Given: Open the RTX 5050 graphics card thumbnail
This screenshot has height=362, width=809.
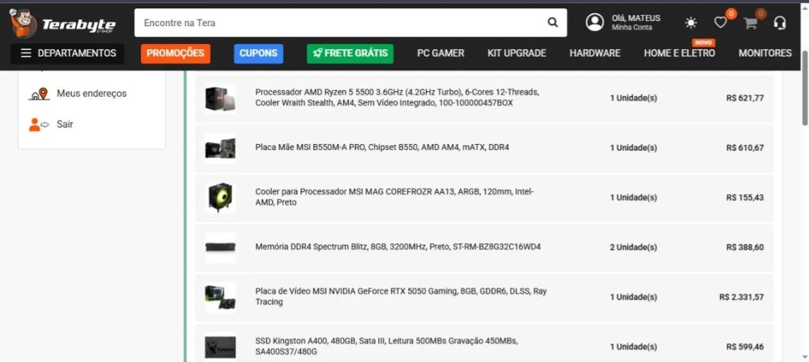Looking at the screenshot, I should coord(220,297).
